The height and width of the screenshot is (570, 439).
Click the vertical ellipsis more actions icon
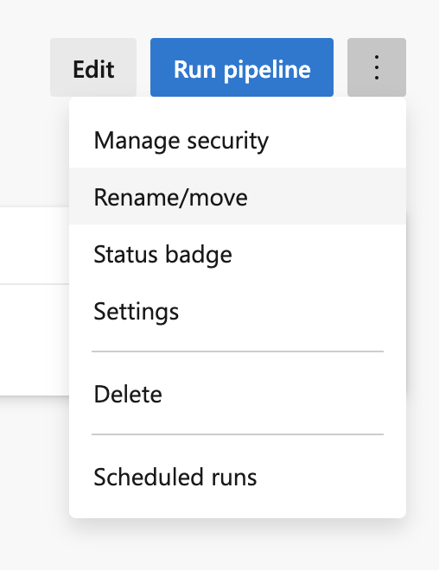coord(377,67)
